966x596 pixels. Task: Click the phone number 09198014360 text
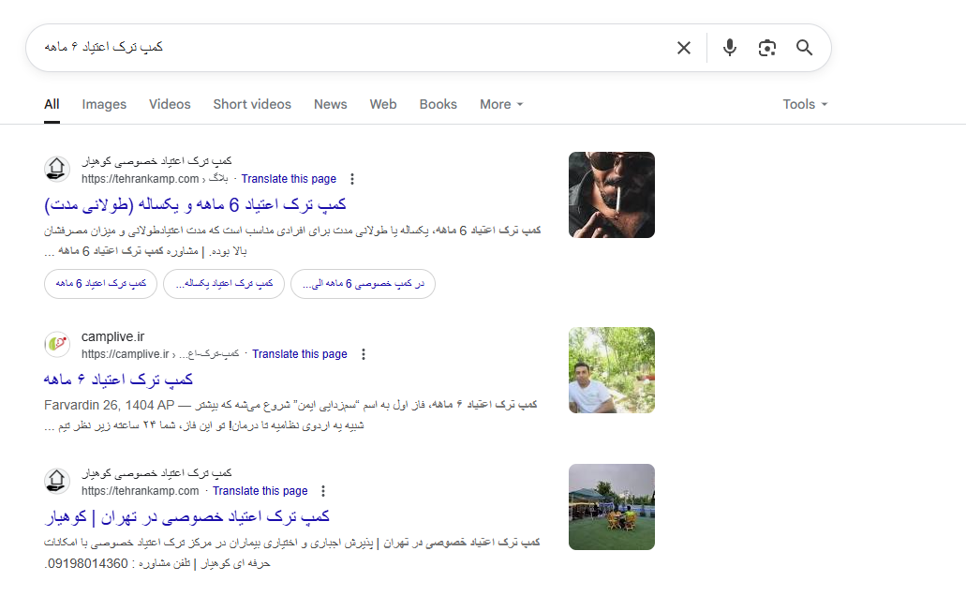coord(87,563)
